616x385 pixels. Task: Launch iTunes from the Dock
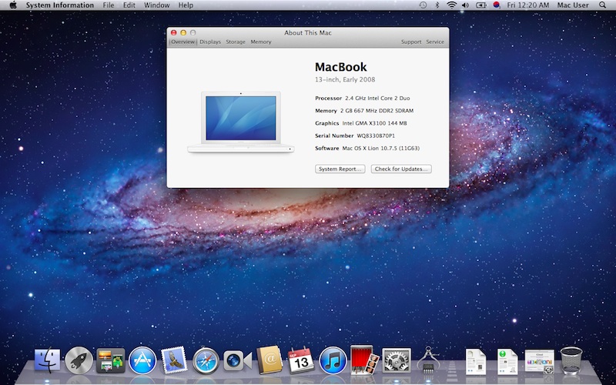332,360
